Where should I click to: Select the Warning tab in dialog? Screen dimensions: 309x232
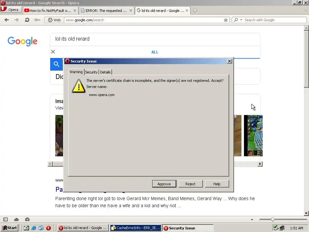click(76, 72)
